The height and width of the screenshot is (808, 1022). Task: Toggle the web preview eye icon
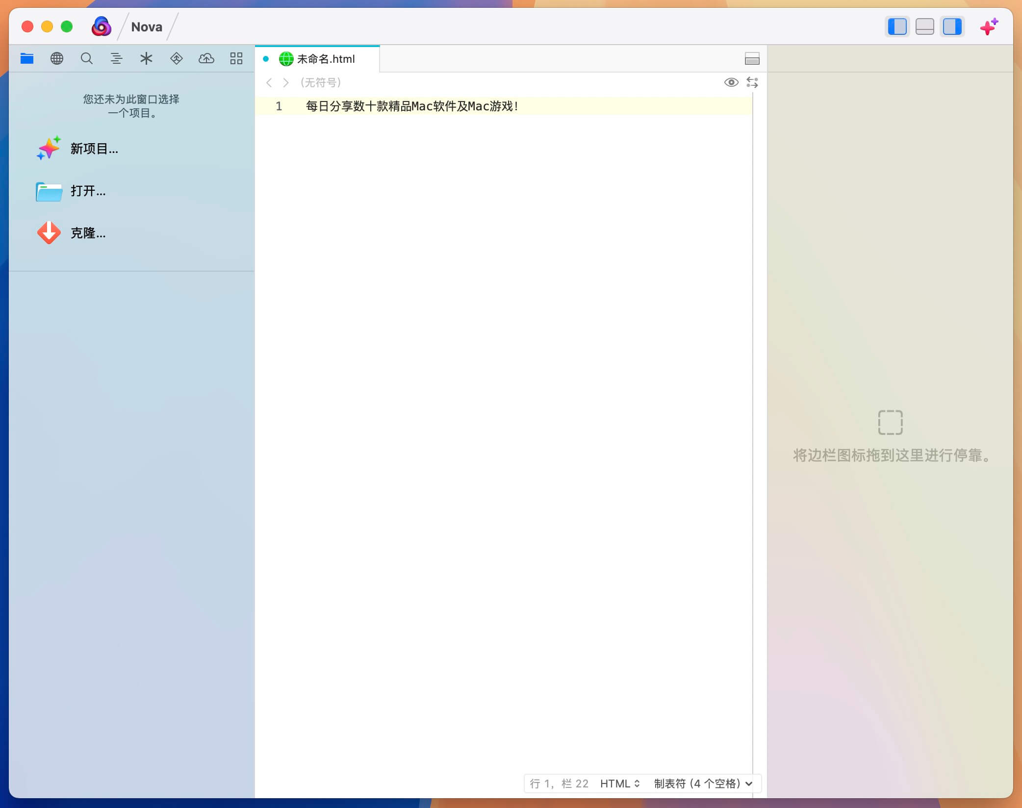coord(731,83)
